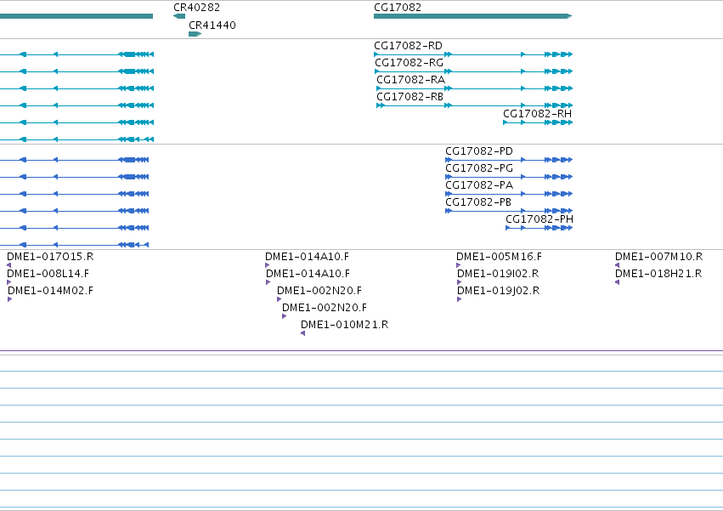The height and width of the screenshot is (511, 723).
Task: Select the CR41440 gene label
Action: [x=212, y=26]
